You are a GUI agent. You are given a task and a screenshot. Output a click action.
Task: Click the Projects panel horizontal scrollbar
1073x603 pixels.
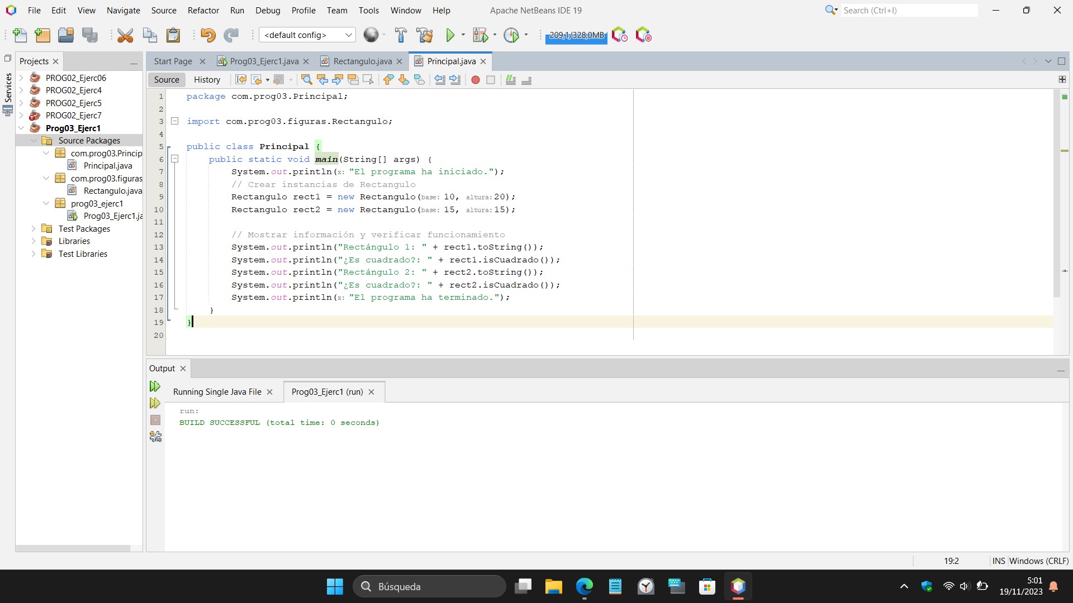[x=73, y=548]
